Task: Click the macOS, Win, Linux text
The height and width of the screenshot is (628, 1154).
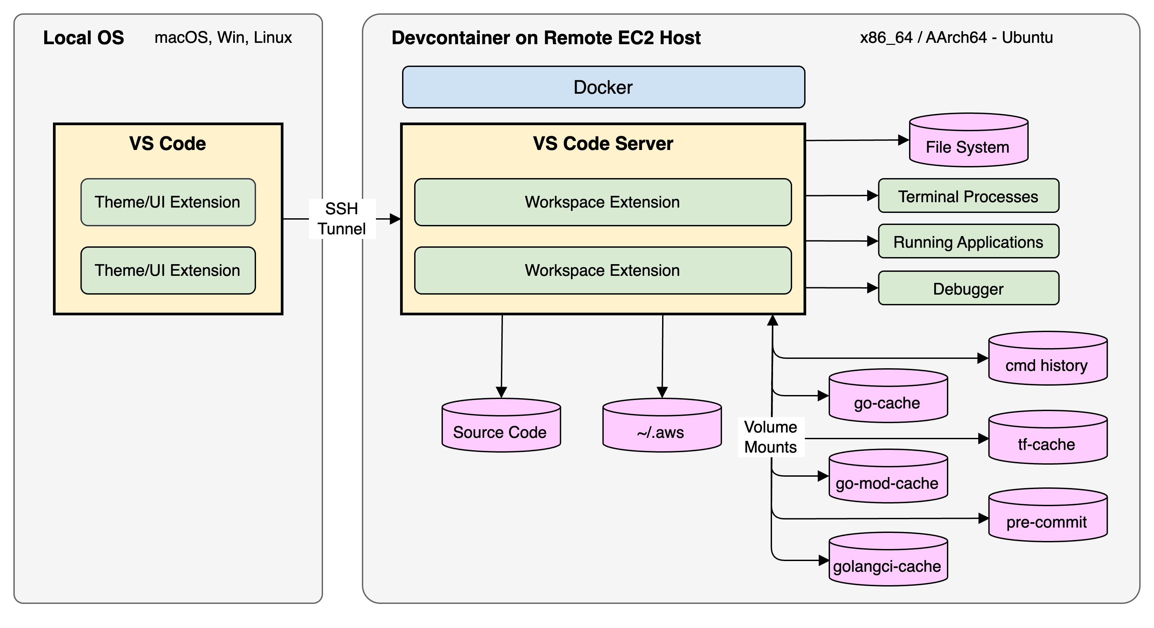Action: [x=223, y=37]
